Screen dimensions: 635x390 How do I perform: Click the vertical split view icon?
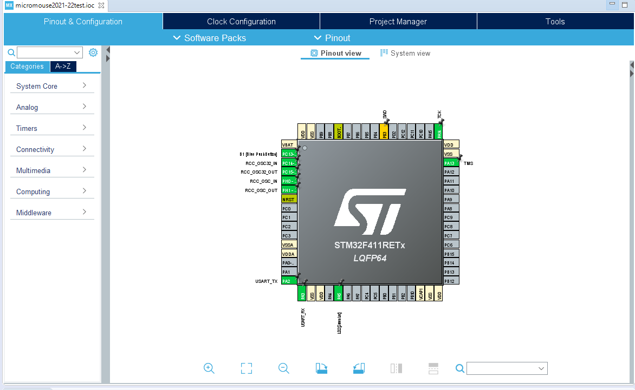[396, 368]
